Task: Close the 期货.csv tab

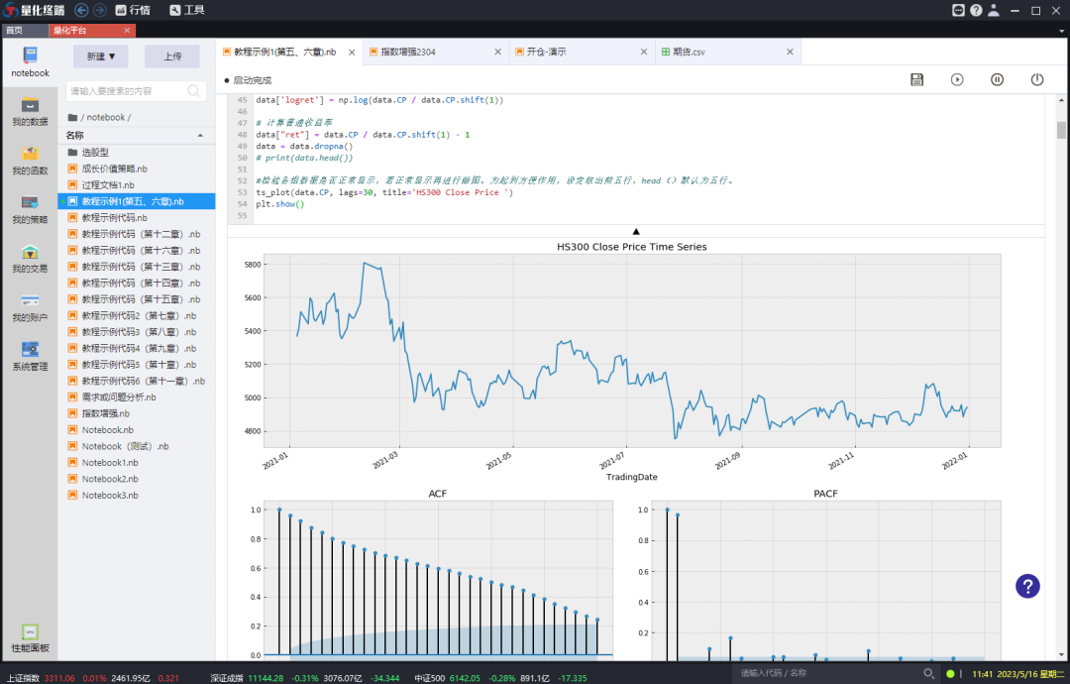Action: point(790,52)
